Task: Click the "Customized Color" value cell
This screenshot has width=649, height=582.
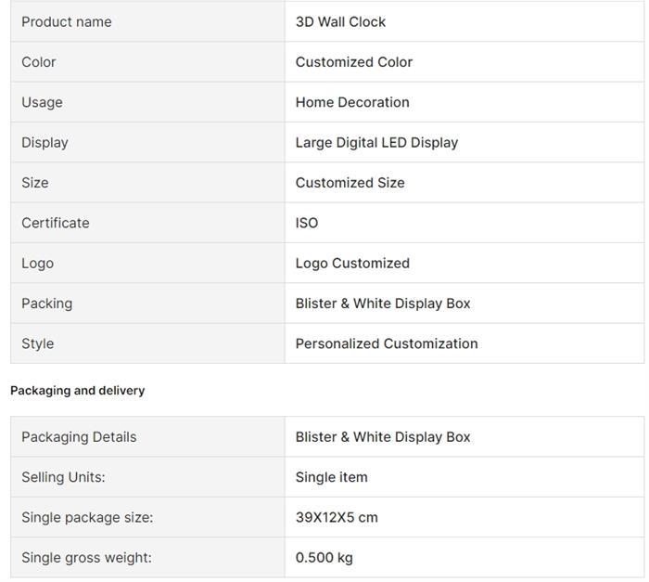Action: pos(354,62)
